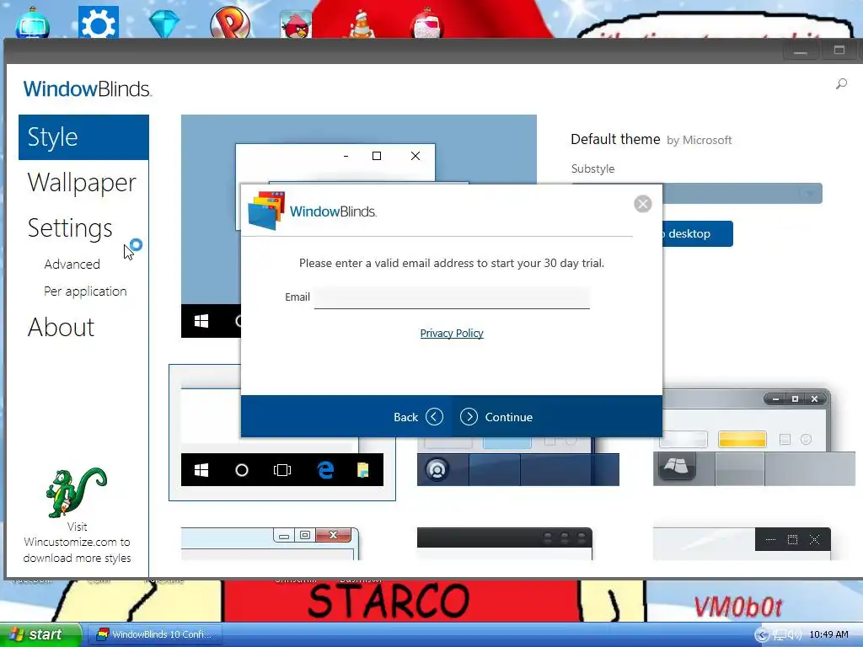Click the Windows orb in grey thumbnail
This screenshot has height=647, width=863.
pos(677,467)
